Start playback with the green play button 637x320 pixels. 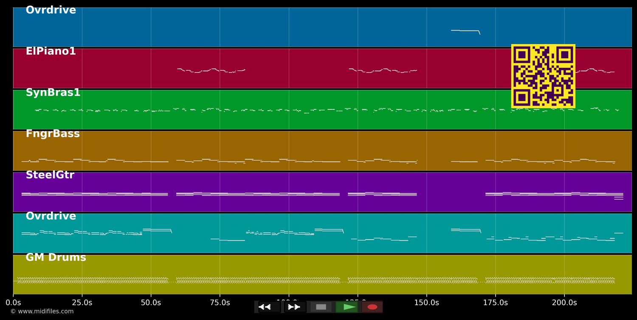[347, 307]
